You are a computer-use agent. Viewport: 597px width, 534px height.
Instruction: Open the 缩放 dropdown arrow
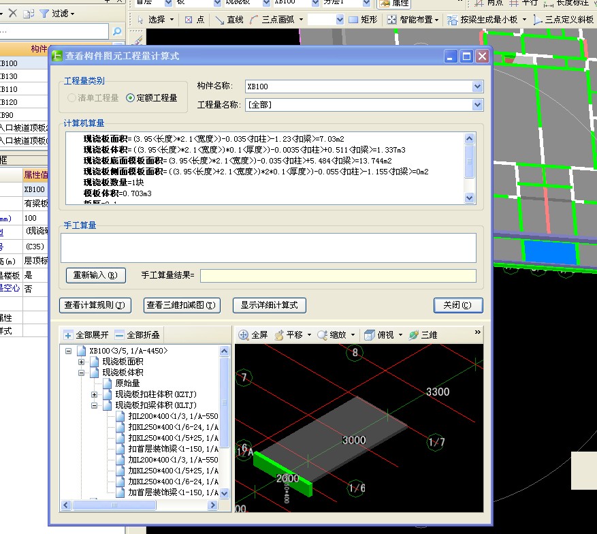pyautogui.click(x=353, y=335)
